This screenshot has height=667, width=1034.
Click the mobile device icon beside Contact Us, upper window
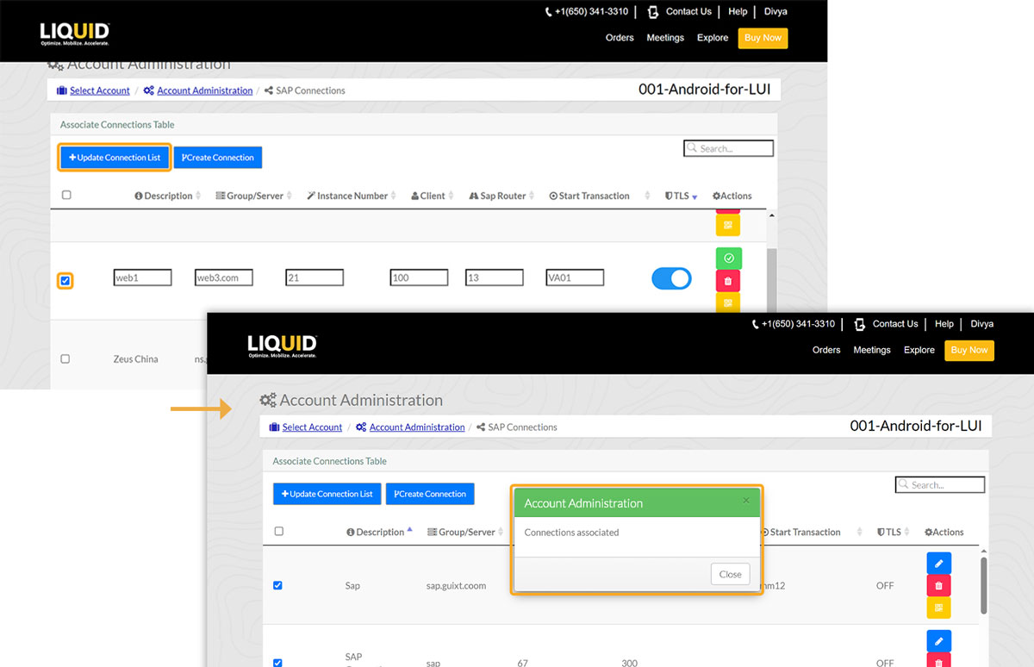pos(653,12)
